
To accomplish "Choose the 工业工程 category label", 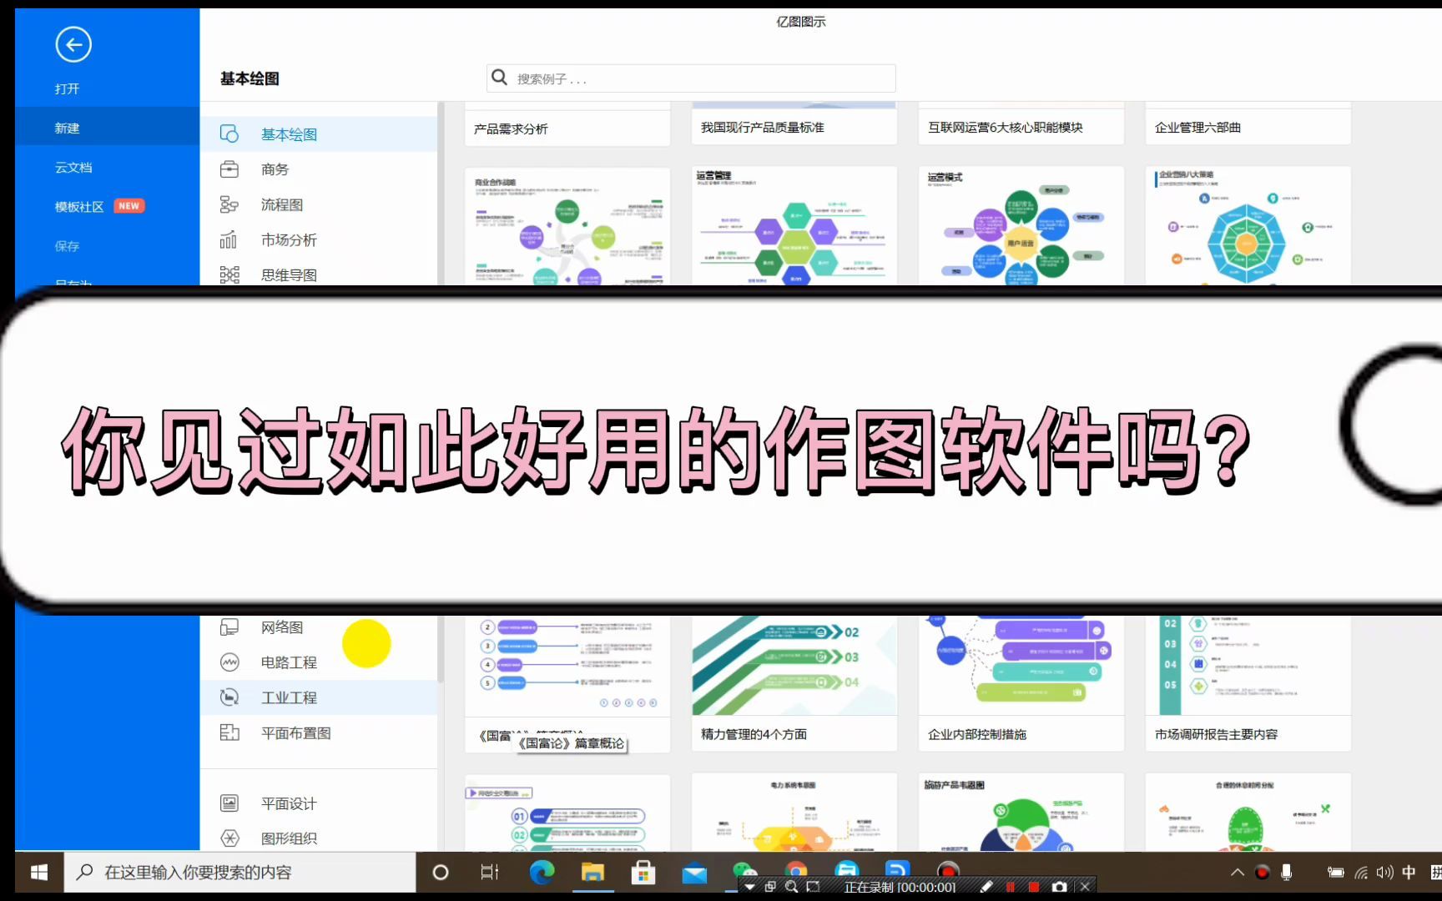I will click(289, 697).
